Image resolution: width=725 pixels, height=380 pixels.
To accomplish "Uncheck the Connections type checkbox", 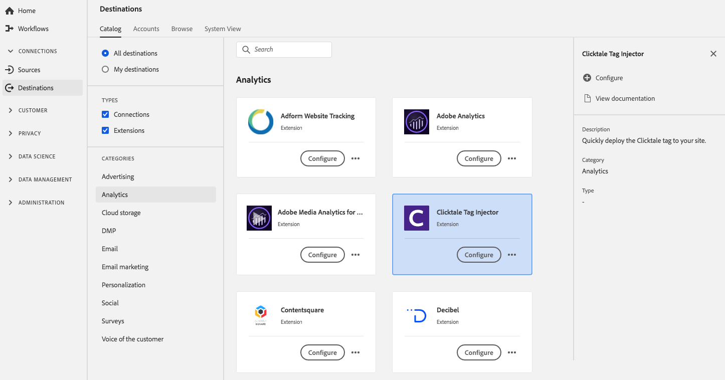I will (105, 114).
